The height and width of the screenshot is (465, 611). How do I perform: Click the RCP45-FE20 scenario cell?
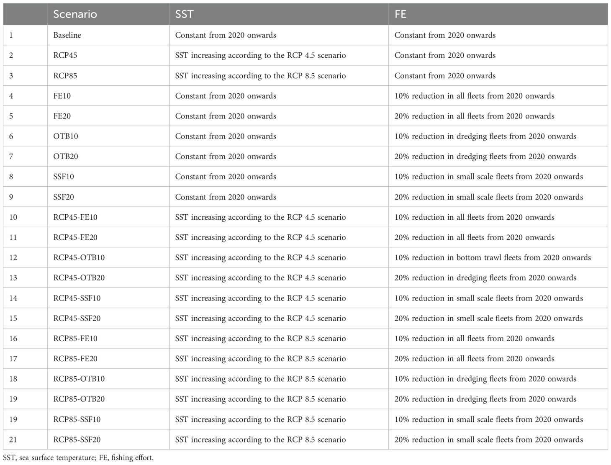click(75, 237)
